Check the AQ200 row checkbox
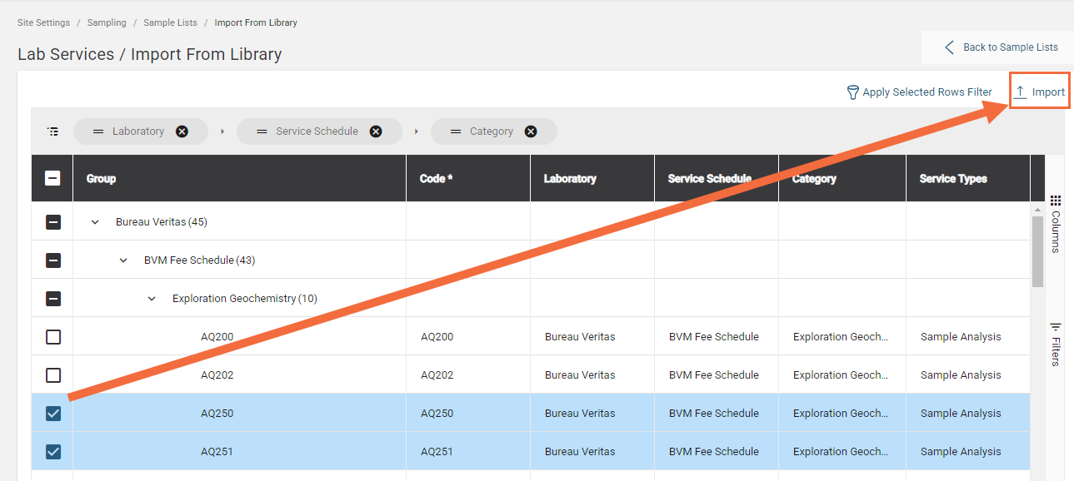This screenshot has width=1074, height=481. pyautogui.click(x=53, y=337)
